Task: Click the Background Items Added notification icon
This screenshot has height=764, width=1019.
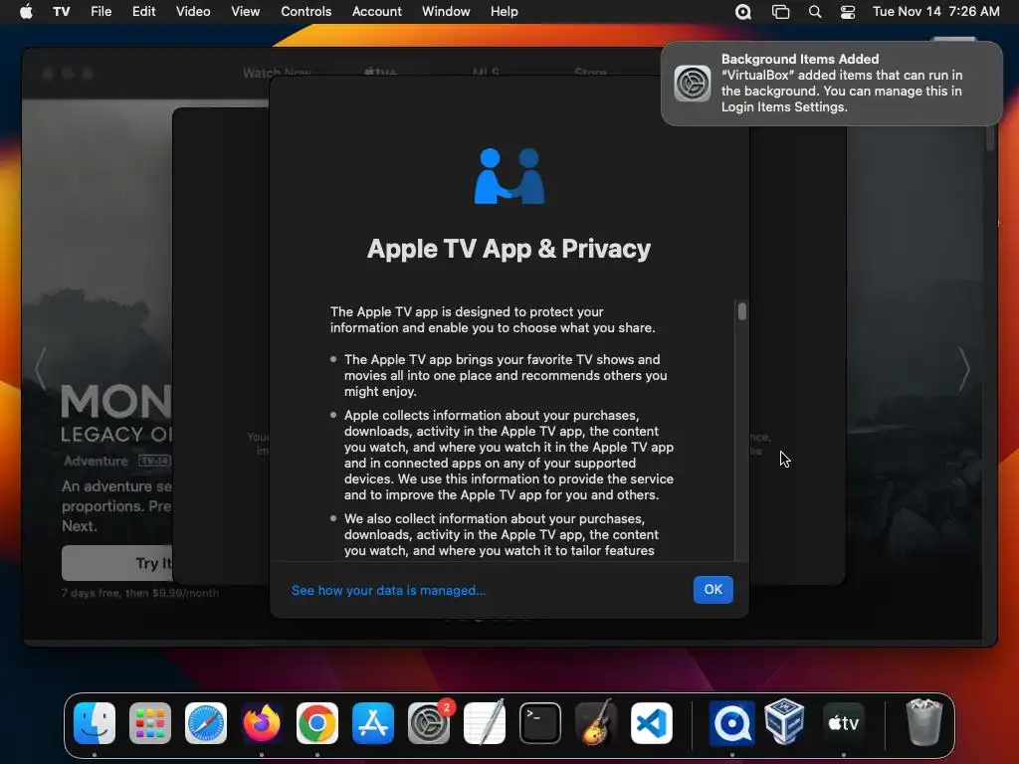Action: [x=693, y=84]
